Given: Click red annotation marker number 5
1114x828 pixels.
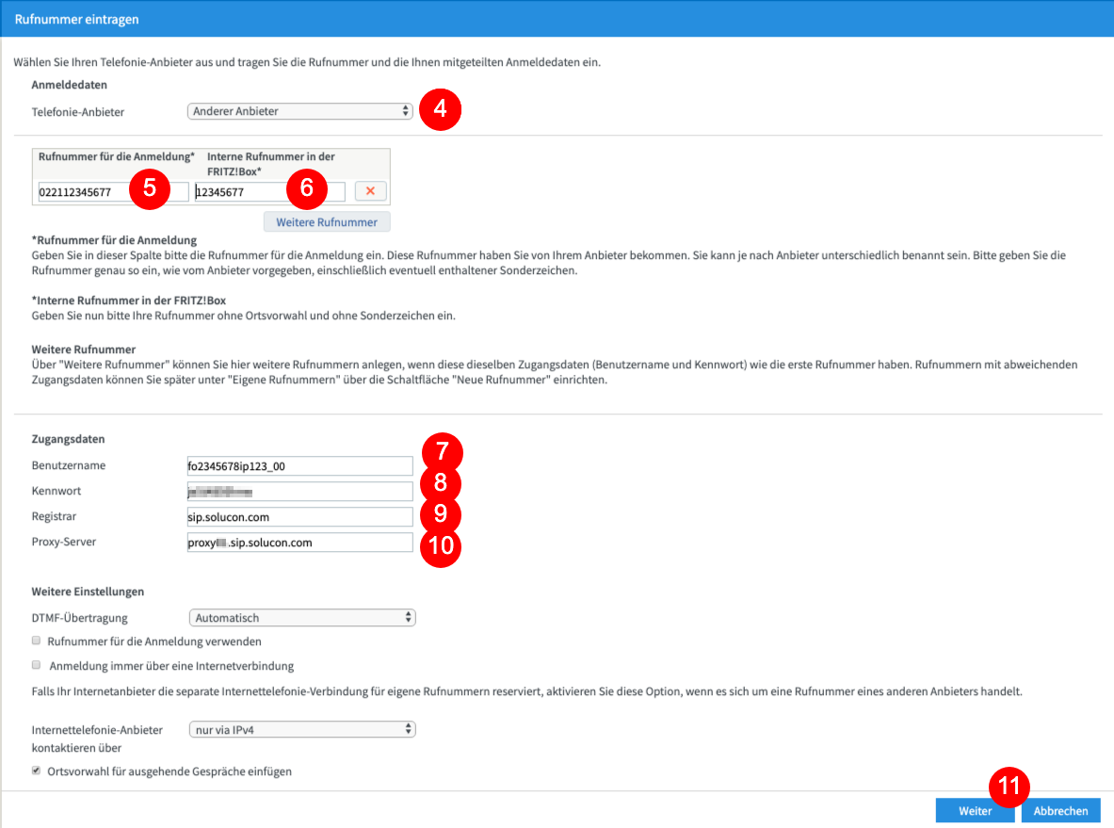Looking at the screenshot, I should [149, 188].
